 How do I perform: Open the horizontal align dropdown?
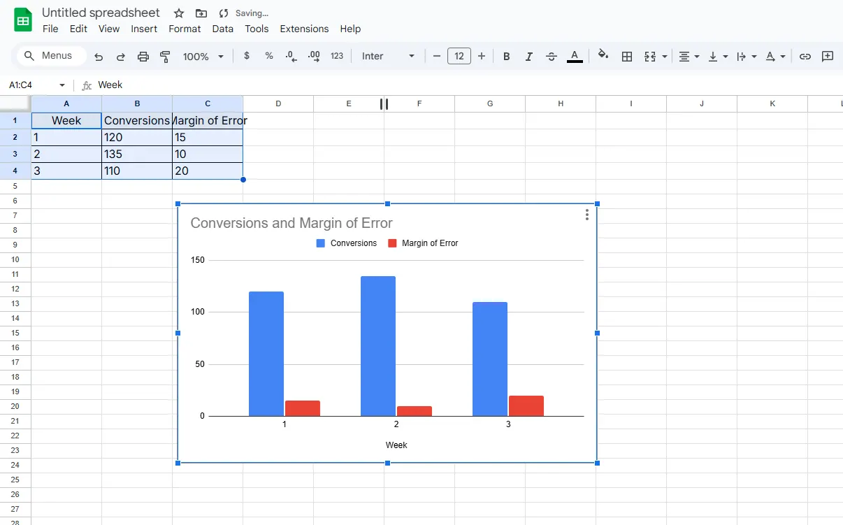point(689,57)
